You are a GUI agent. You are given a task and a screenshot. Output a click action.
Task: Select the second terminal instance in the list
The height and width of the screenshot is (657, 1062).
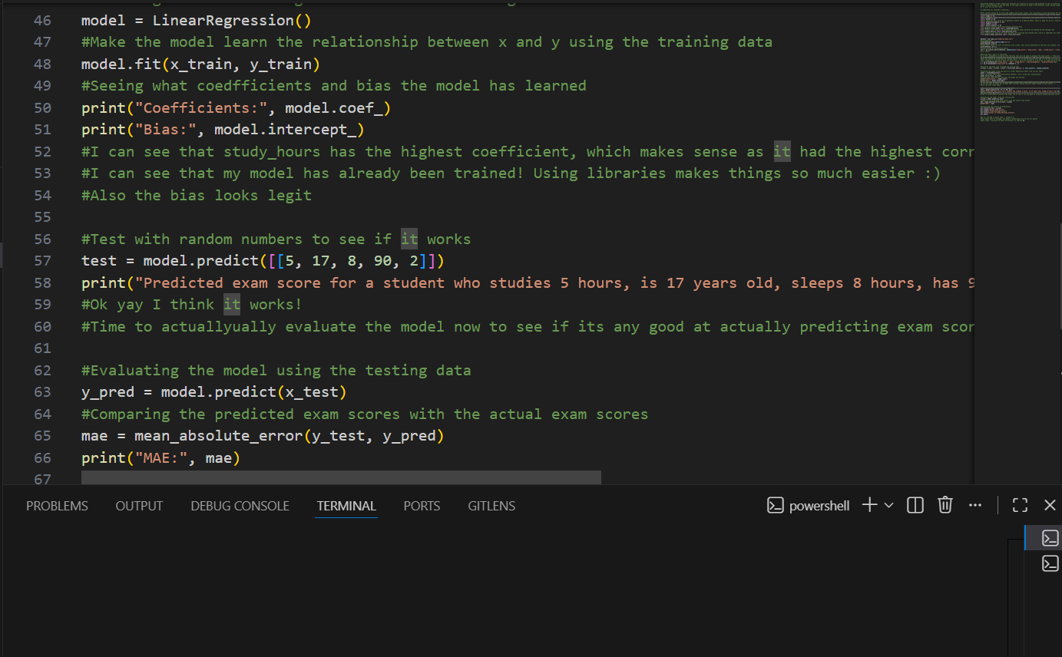pyautogui.click(x=1050, y=563)
